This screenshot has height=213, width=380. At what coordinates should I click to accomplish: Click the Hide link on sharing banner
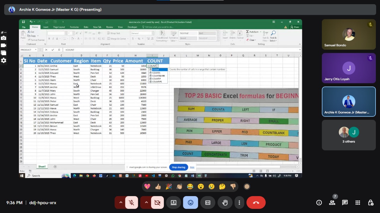[192, 167]
